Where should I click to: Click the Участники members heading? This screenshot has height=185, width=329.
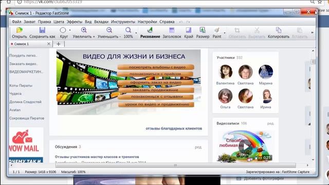[x=226, y=58]
